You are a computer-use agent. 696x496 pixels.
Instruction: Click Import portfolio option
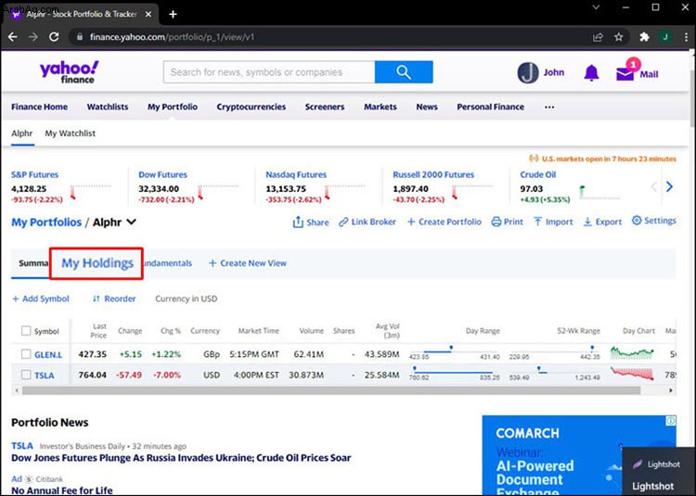click(553, 222)
